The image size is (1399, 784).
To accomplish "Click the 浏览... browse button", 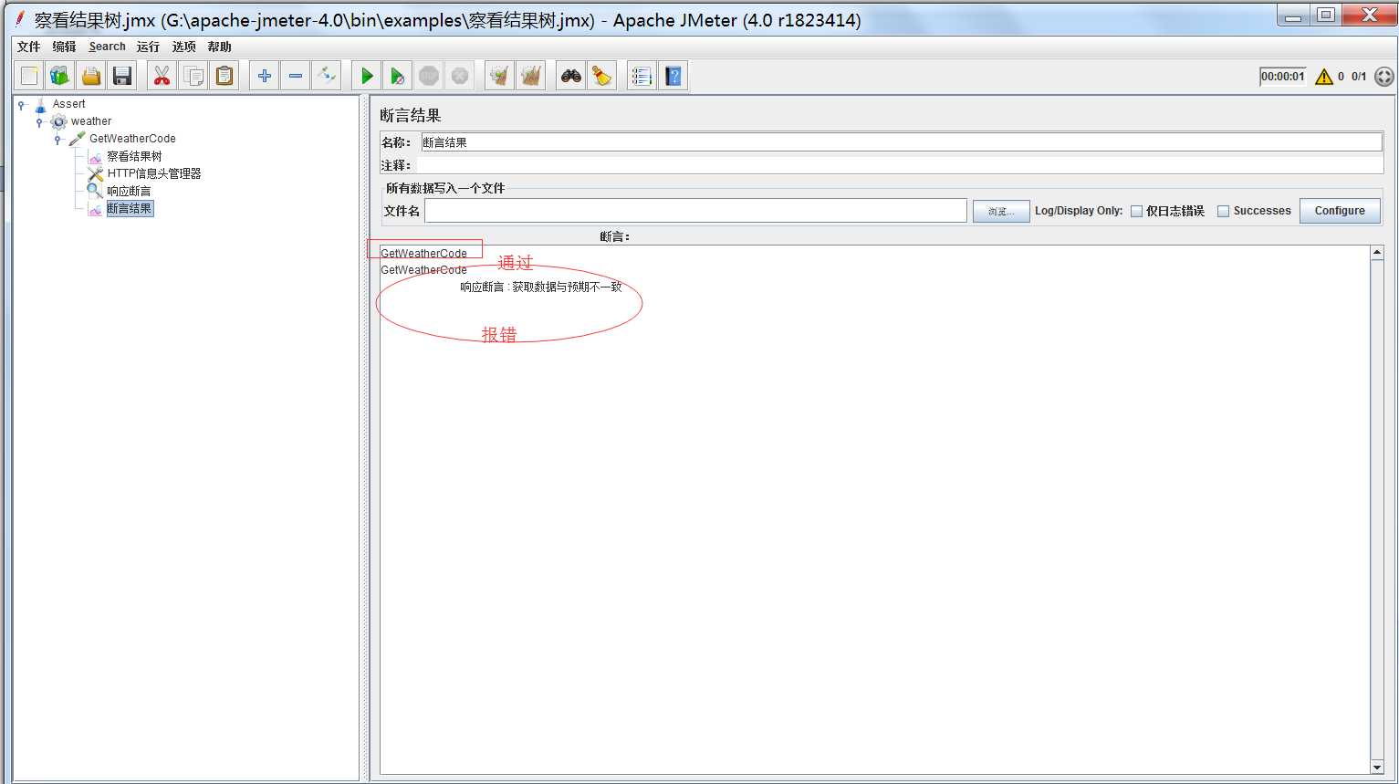I will [1001, 211].
